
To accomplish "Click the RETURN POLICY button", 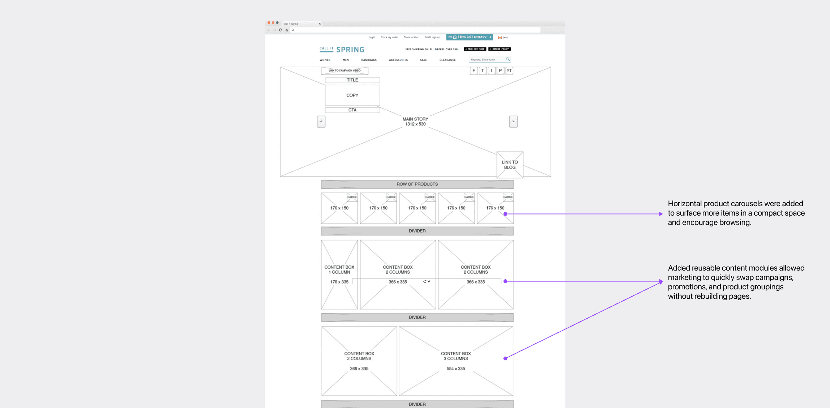I will pos(499,49).
